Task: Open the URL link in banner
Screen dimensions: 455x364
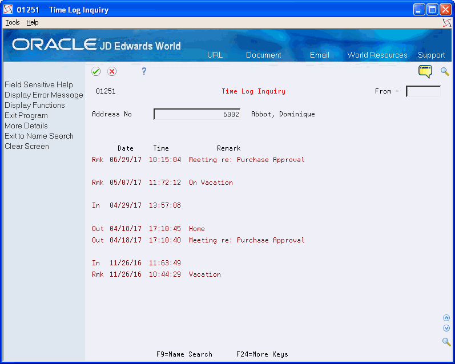Action: (x=215, y=55)
